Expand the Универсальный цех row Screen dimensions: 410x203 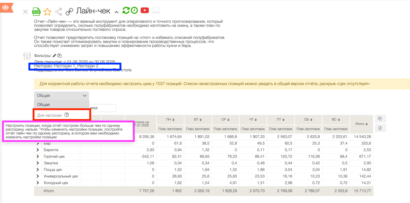(x=38, y=176)
